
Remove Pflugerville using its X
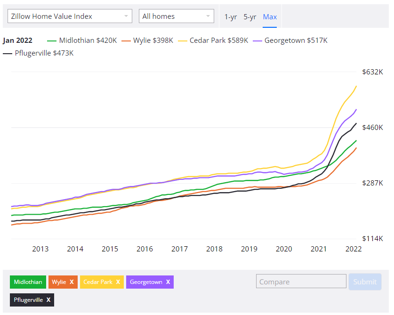(x=48, y=299)
